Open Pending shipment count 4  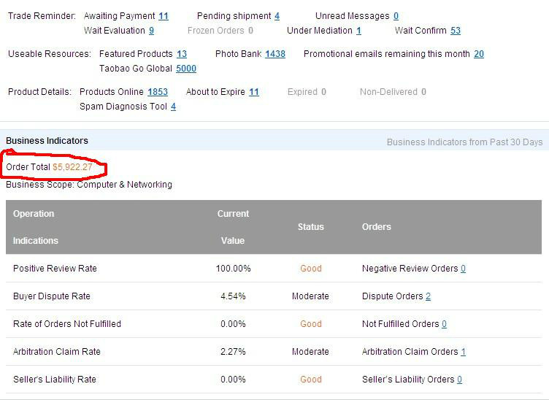(277, 16)
